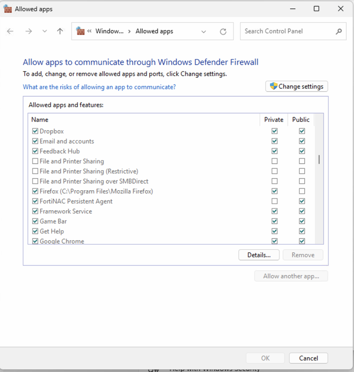Click the Change settings button

tap(297, 86)
